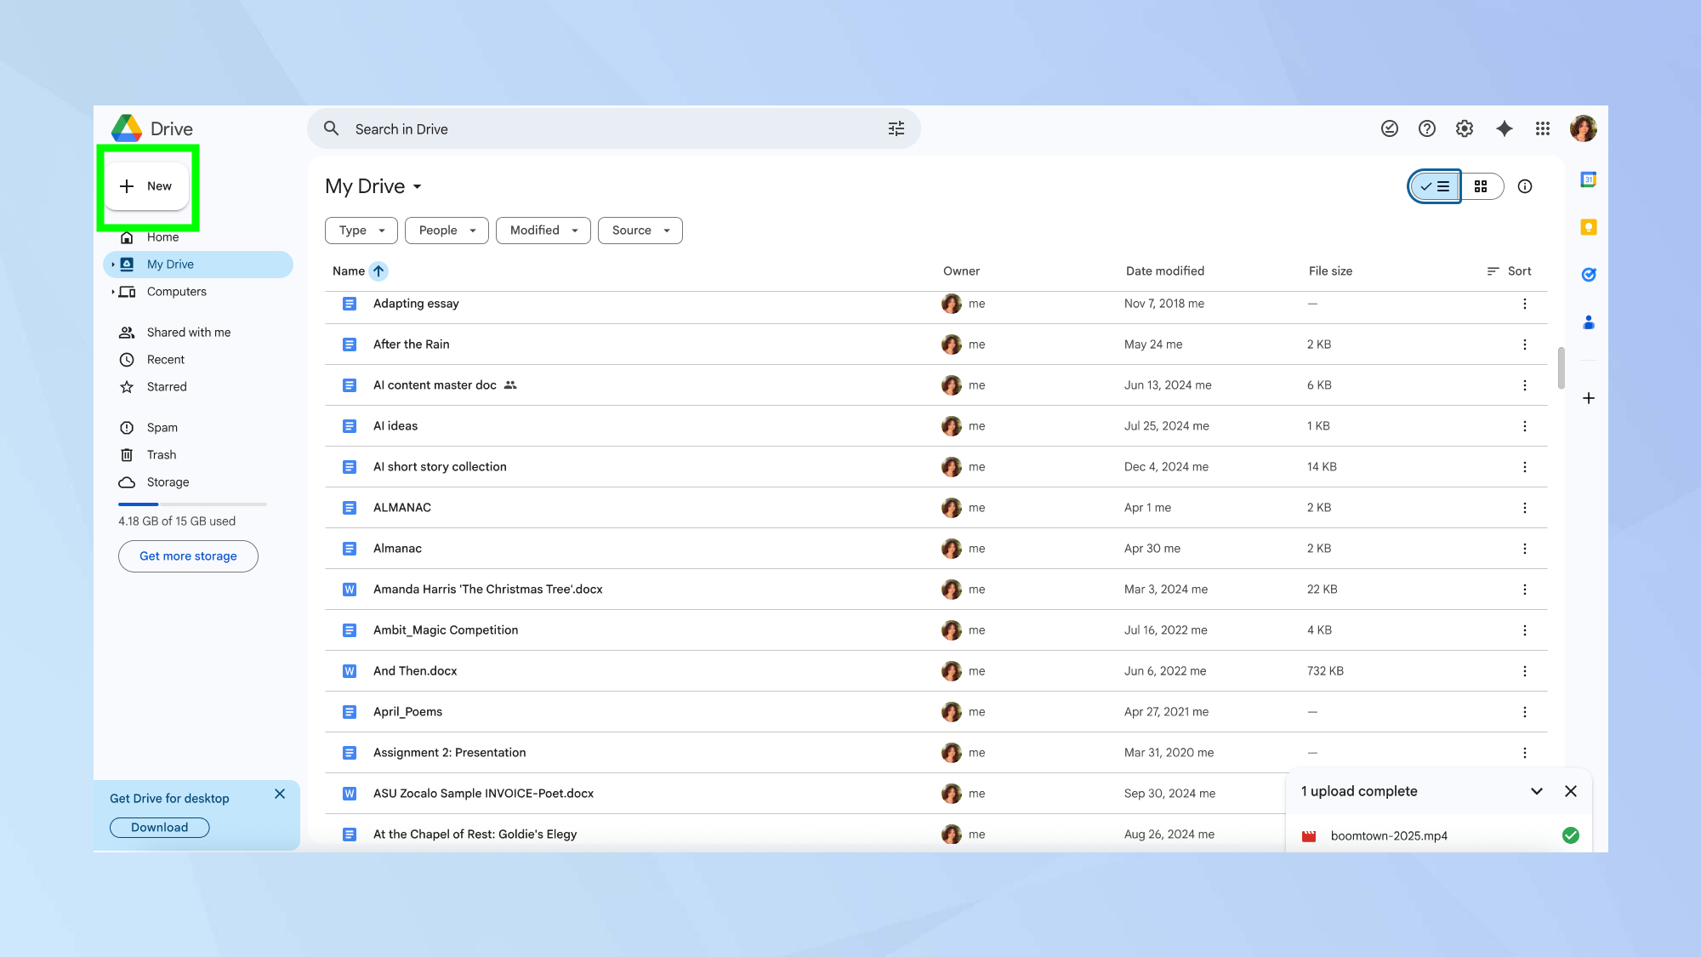
Task: Open more options for After the Rain
Action: 1525,345
